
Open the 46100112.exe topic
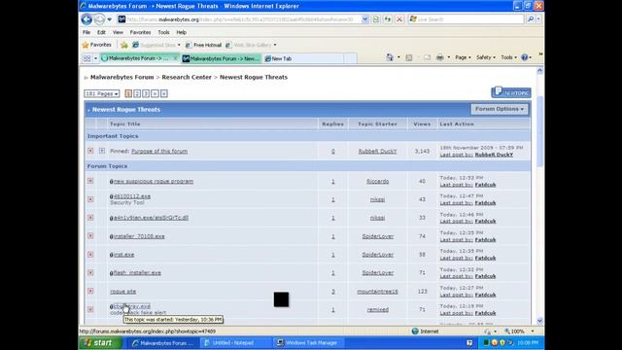tap(132, 196)
